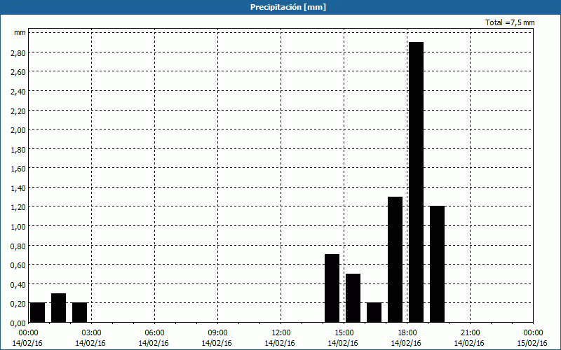This screenshot has width=561, height=350.
Task: Click the 2,60 y-axis label
Action: click(x=19, y=72)
